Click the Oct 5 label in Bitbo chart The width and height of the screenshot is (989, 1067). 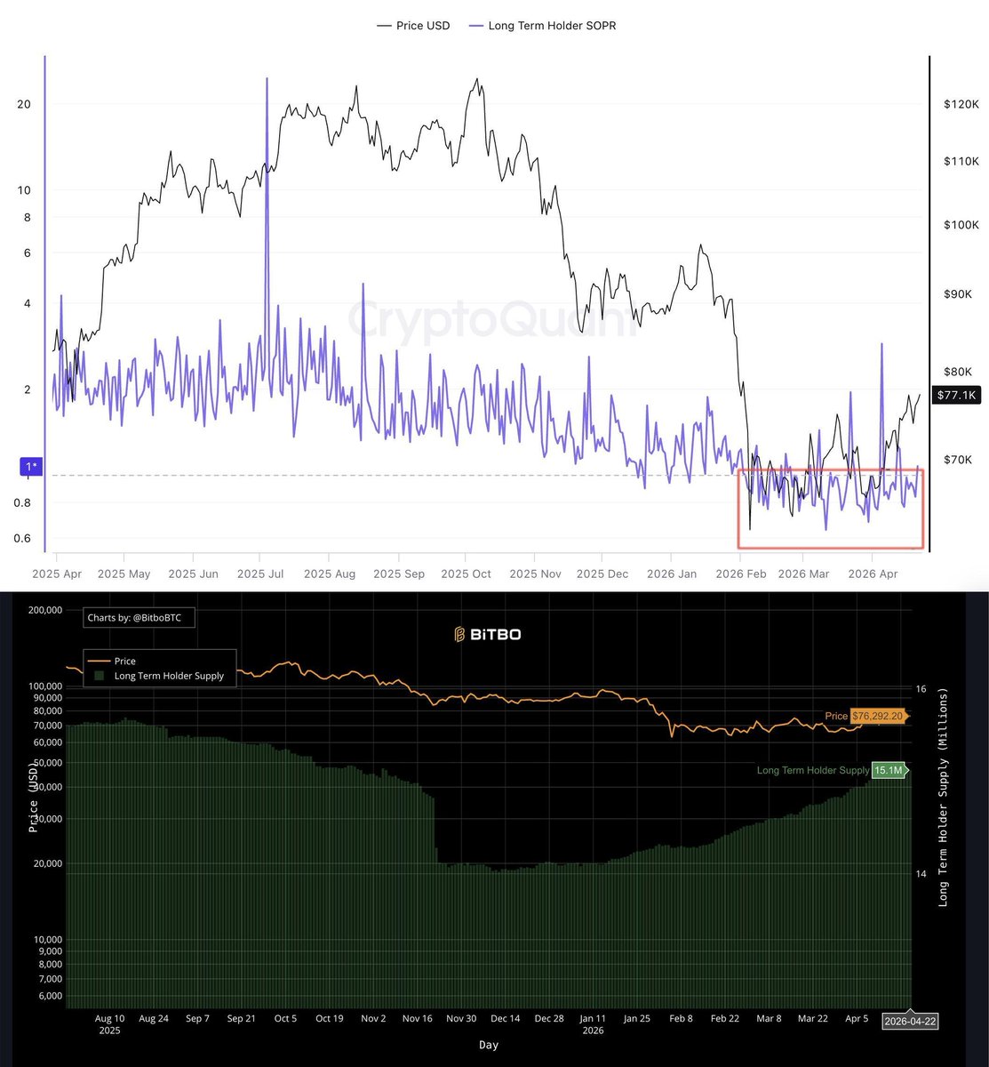click(285, 1019)
